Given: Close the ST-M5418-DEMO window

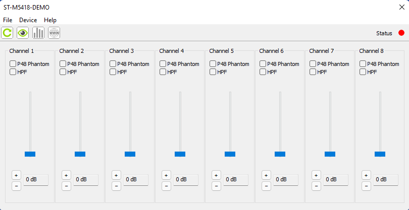Looking at the screenshot, I should (401, 7).
